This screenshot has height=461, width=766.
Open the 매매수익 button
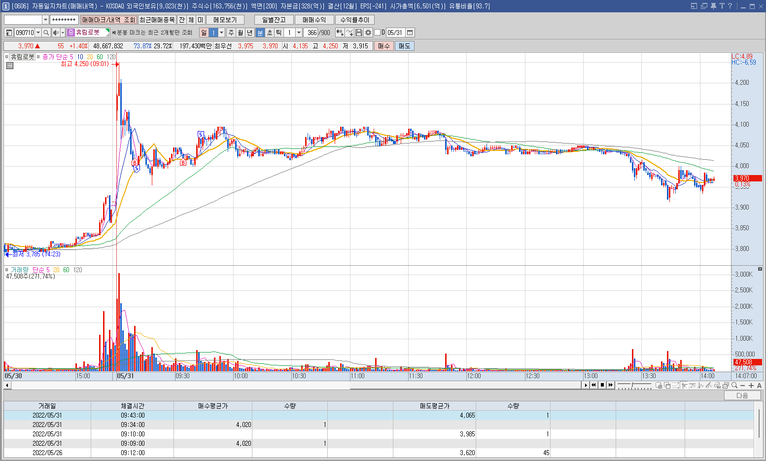(x=314, y=20)
